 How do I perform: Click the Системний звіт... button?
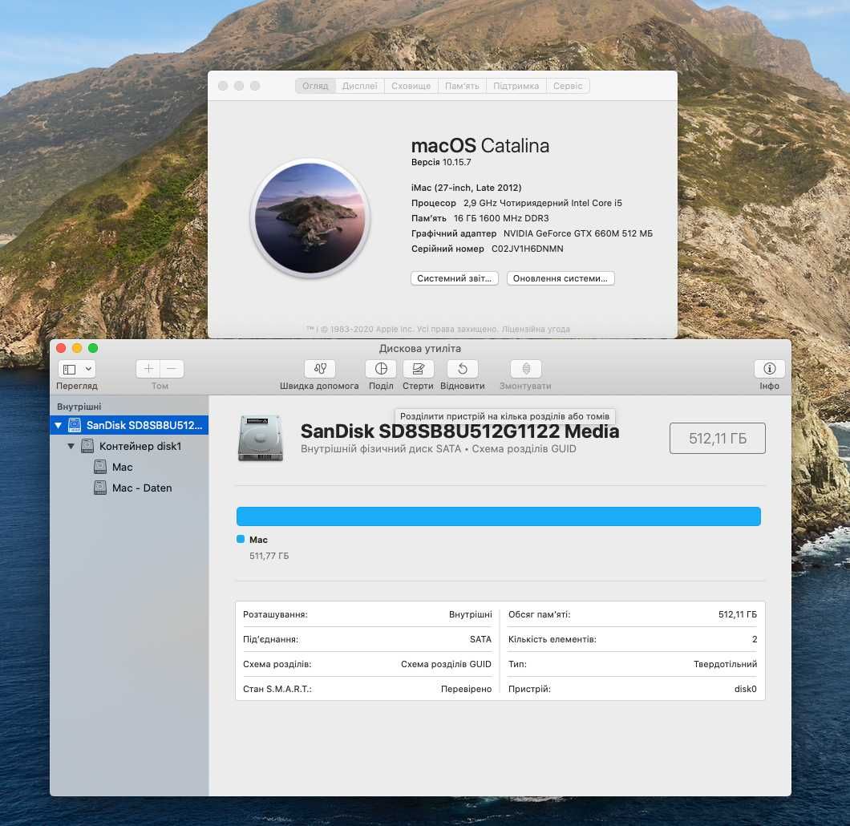pyautogui.click(x=455, y=278)
